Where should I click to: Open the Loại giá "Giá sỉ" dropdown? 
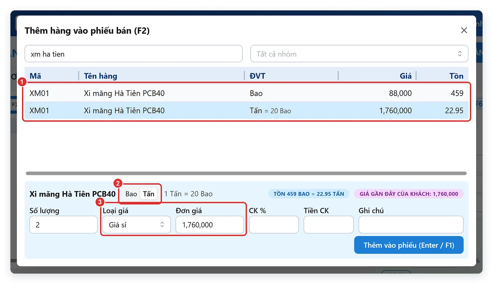pos(136,225)
